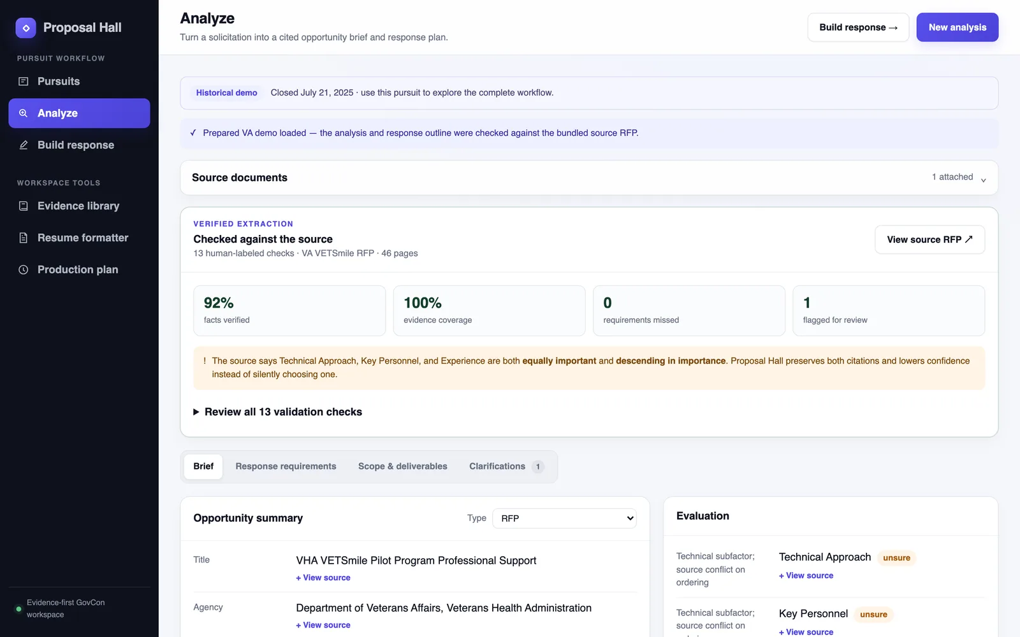1020x637 pixels.
Task: Click the unsure badge next to Technical Approach
Action: 896,558
